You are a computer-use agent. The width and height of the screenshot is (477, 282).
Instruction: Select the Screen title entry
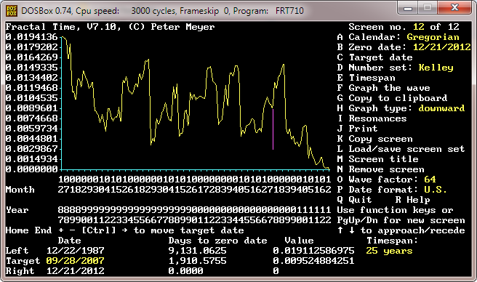(x=377, y=159)
